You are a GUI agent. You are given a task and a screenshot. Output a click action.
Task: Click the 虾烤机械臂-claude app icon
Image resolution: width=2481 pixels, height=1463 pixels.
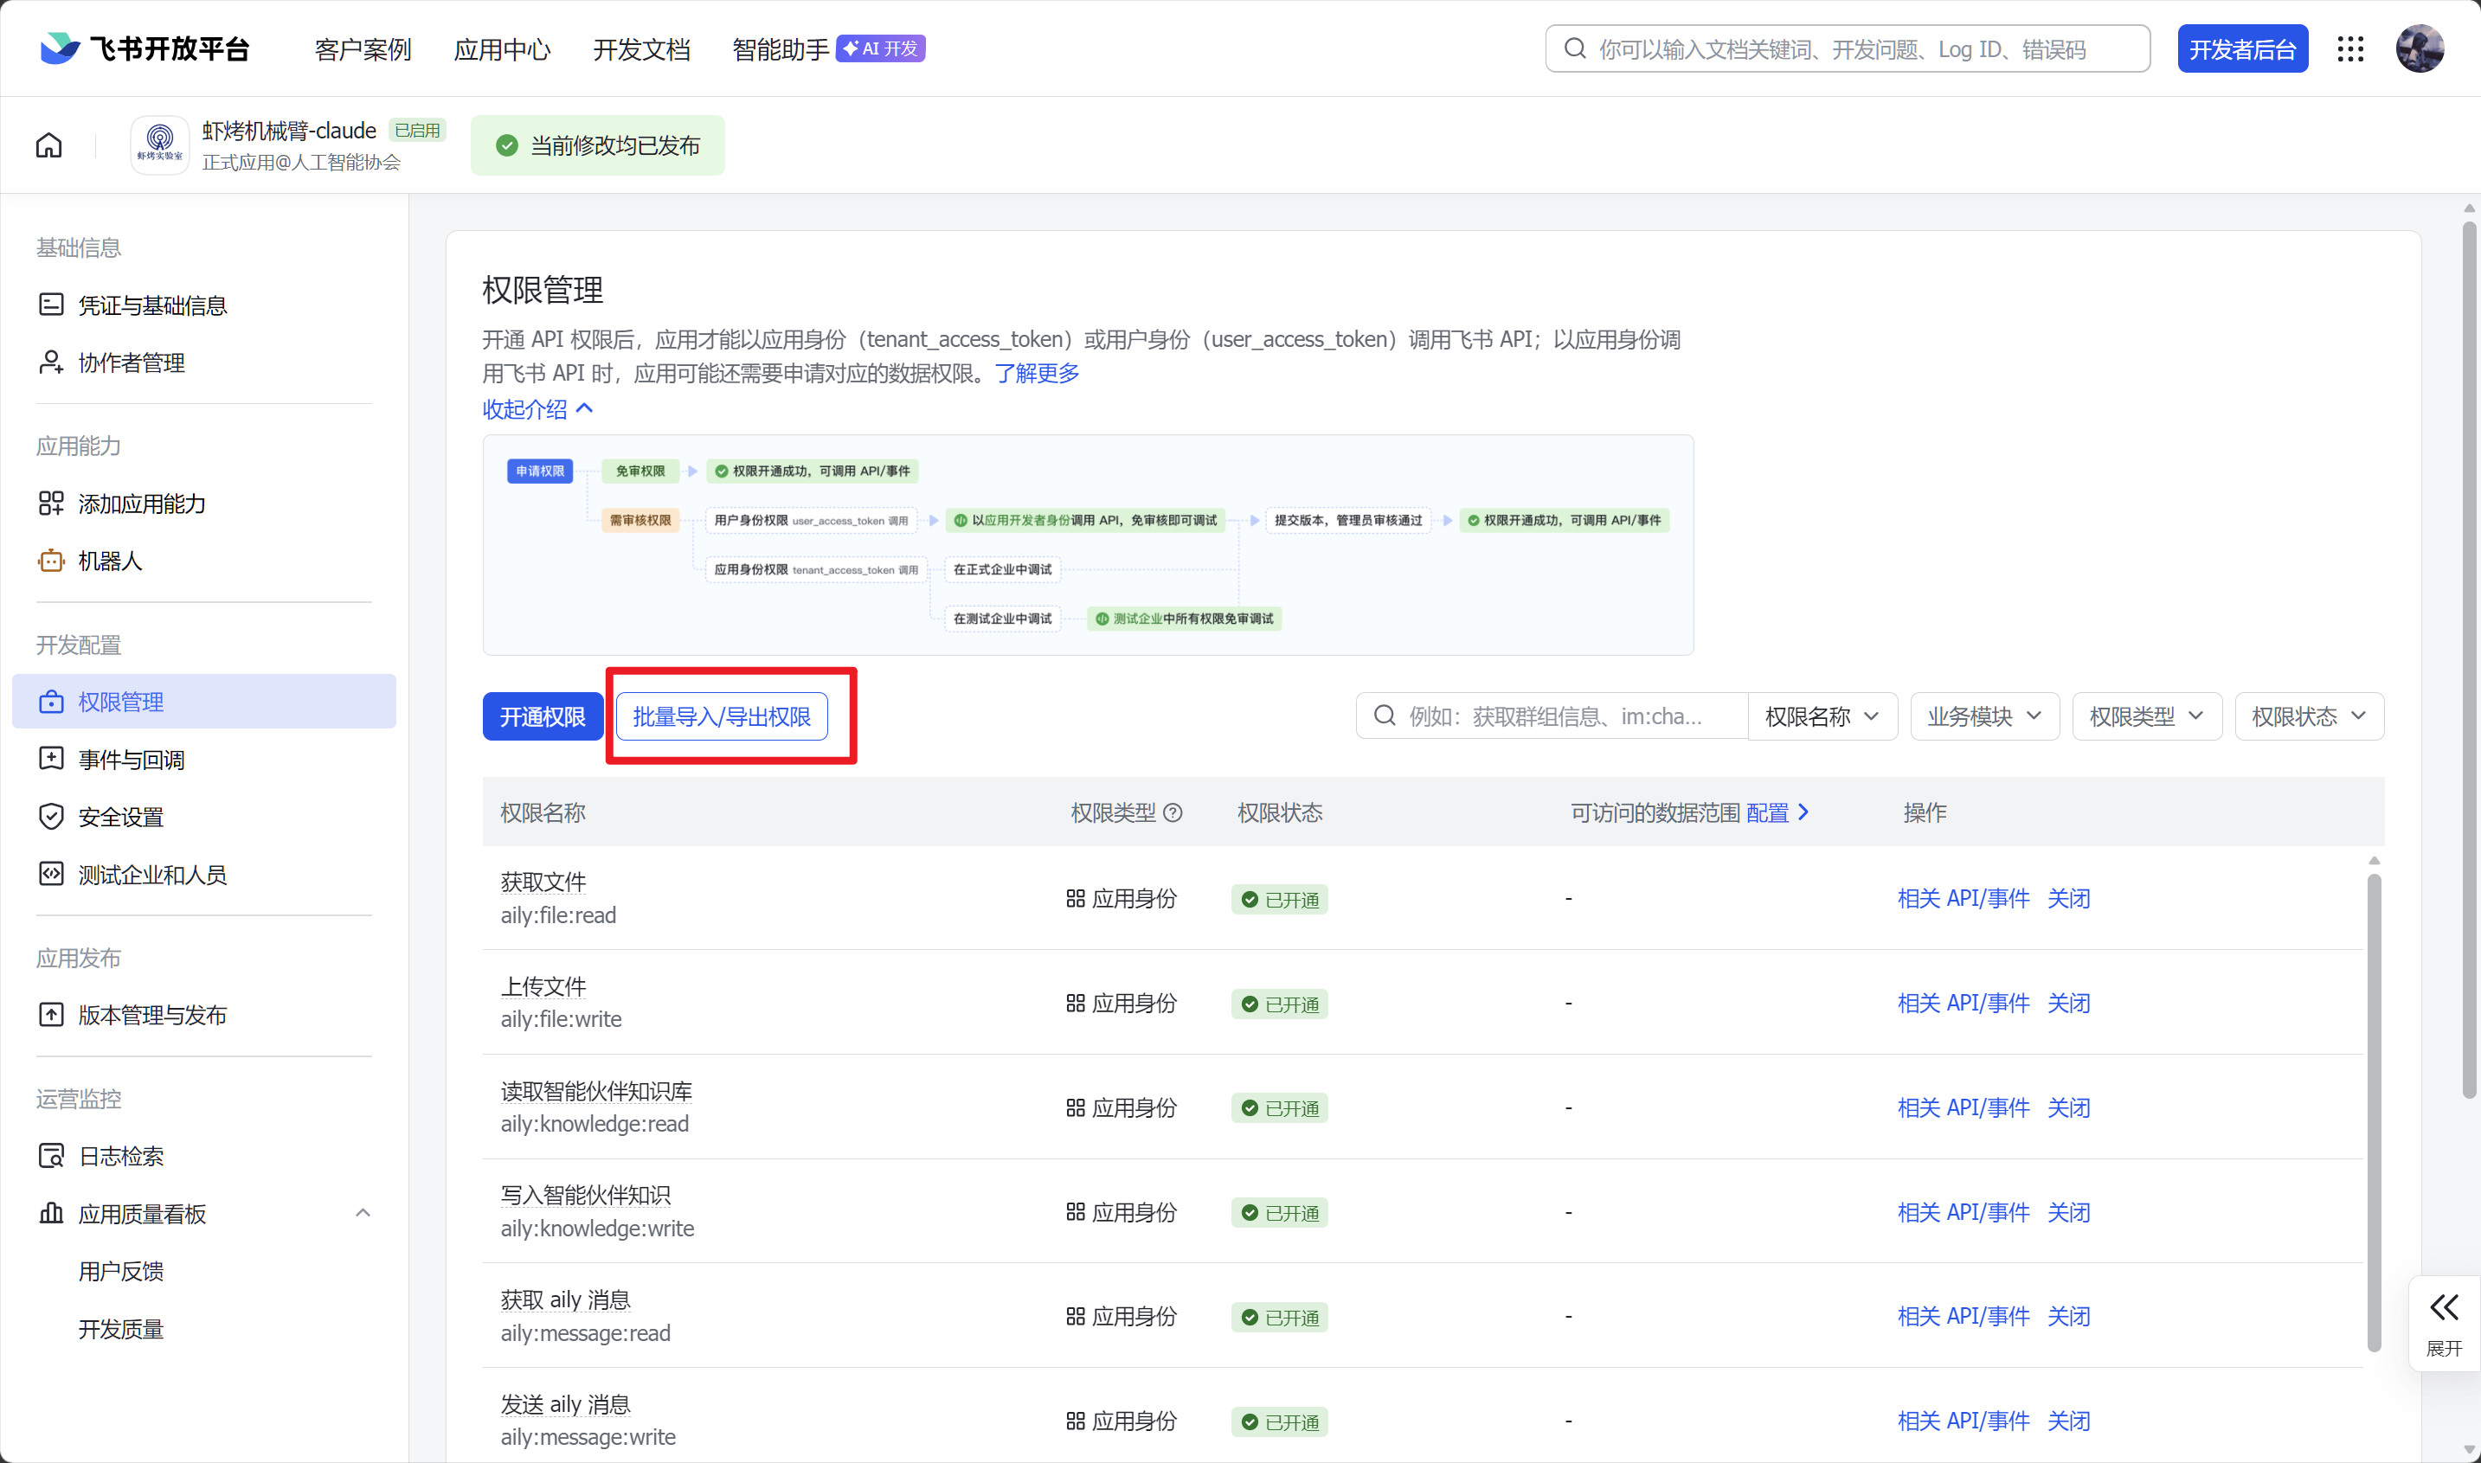click(160, 145)
